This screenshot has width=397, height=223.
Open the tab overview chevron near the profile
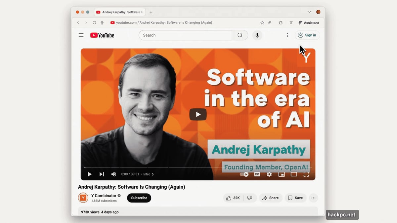309,12
